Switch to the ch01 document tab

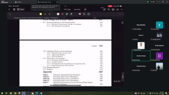95,18
